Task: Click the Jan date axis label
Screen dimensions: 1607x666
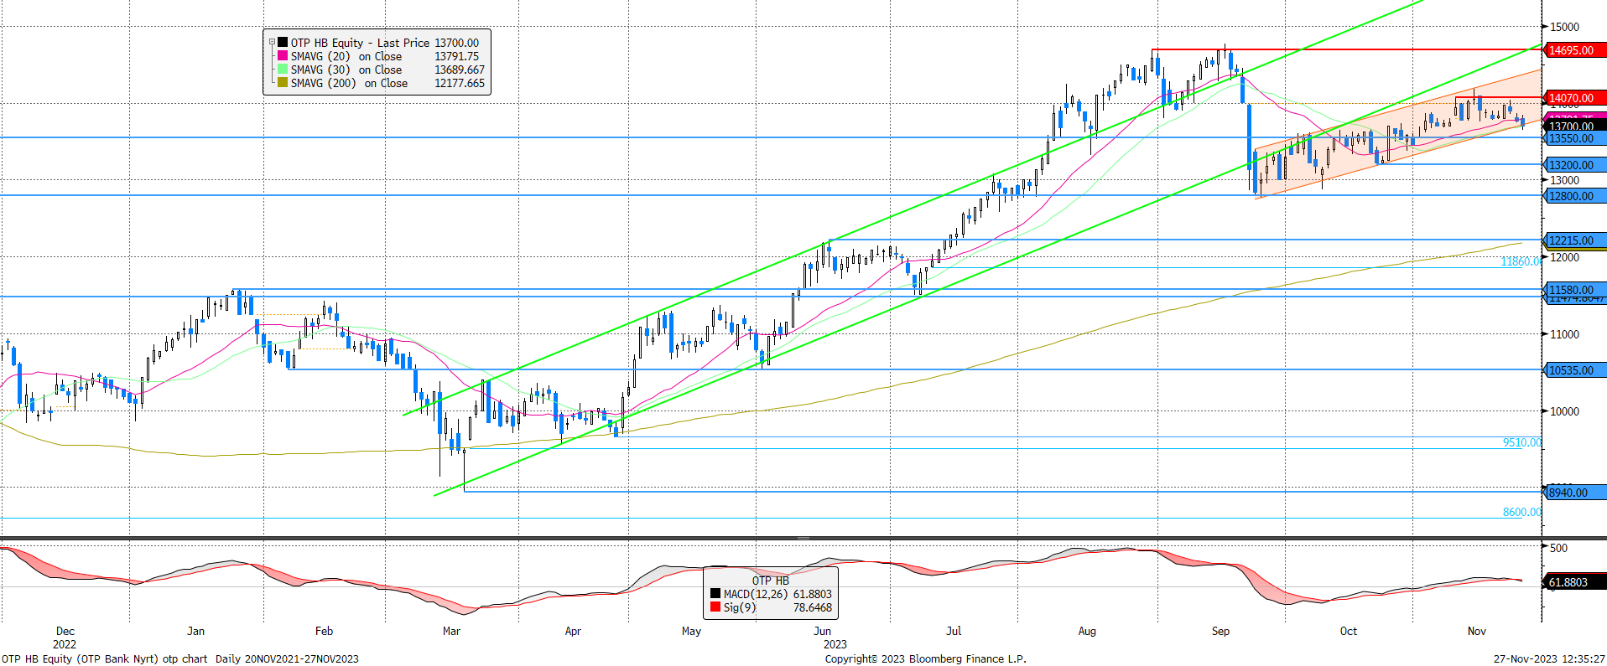Action: coord(195,631)
